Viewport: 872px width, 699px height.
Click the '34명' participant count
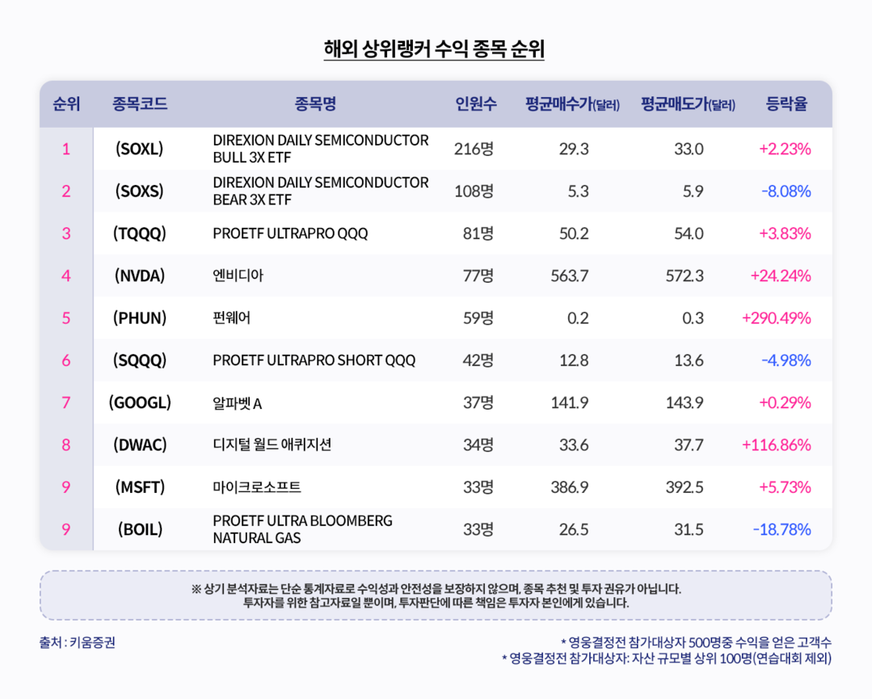pyautogui.click(x=478, y=444)
